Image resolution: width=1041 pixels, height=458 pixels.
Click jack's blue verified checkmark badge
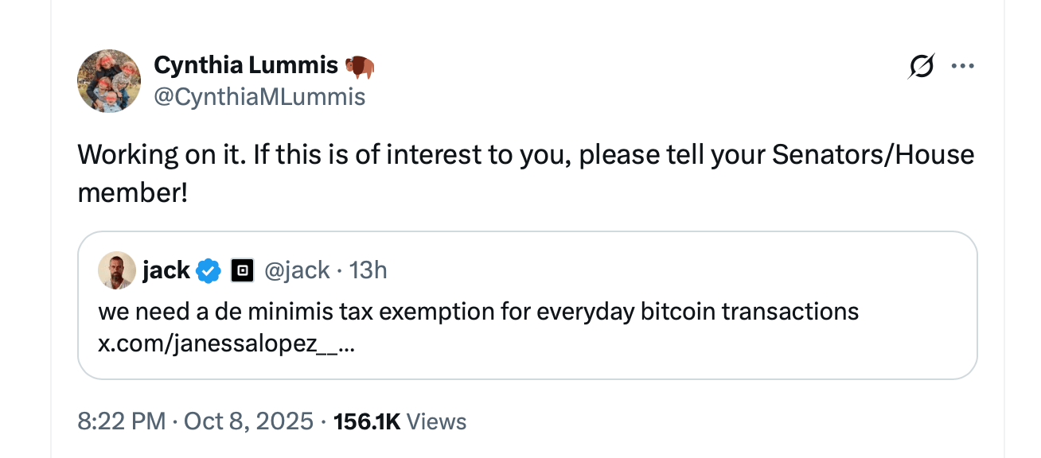tap(209, 271)
